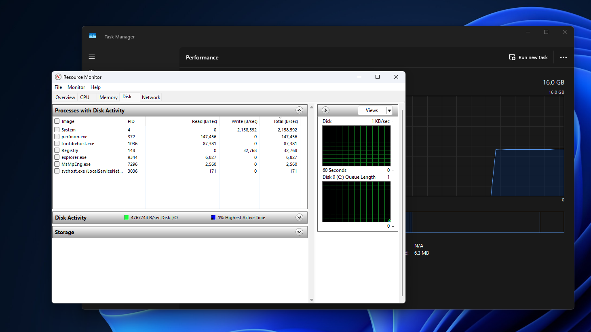Toggle the MsMpEng.exe checkbox
Image resolution: width=591 pixels, height=332 pixels.
pos(57,164)
